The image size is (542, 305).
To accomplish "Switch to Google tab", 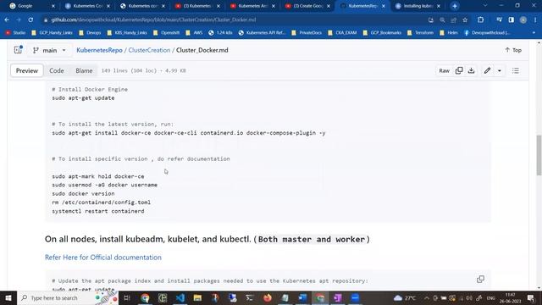I will [x=31, y=6].
